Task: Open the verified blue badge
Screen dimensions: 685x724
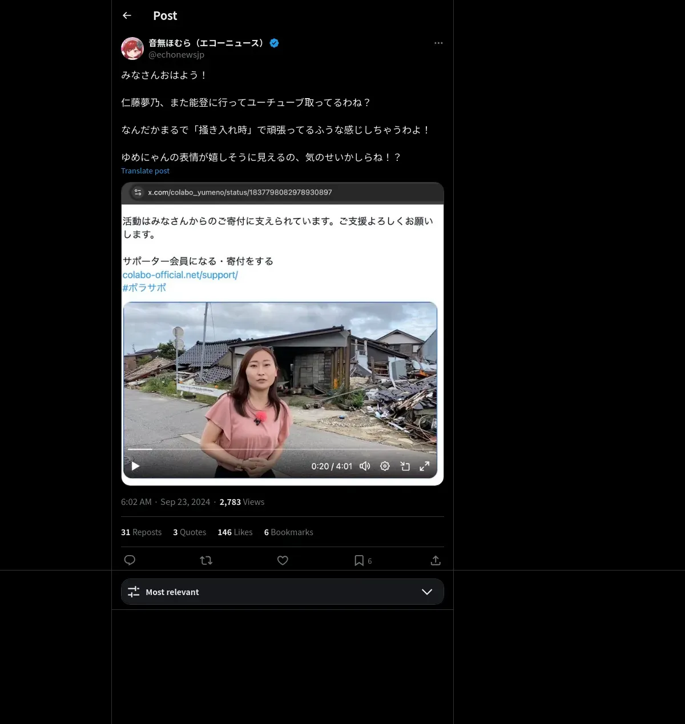Action: (274, 43)
